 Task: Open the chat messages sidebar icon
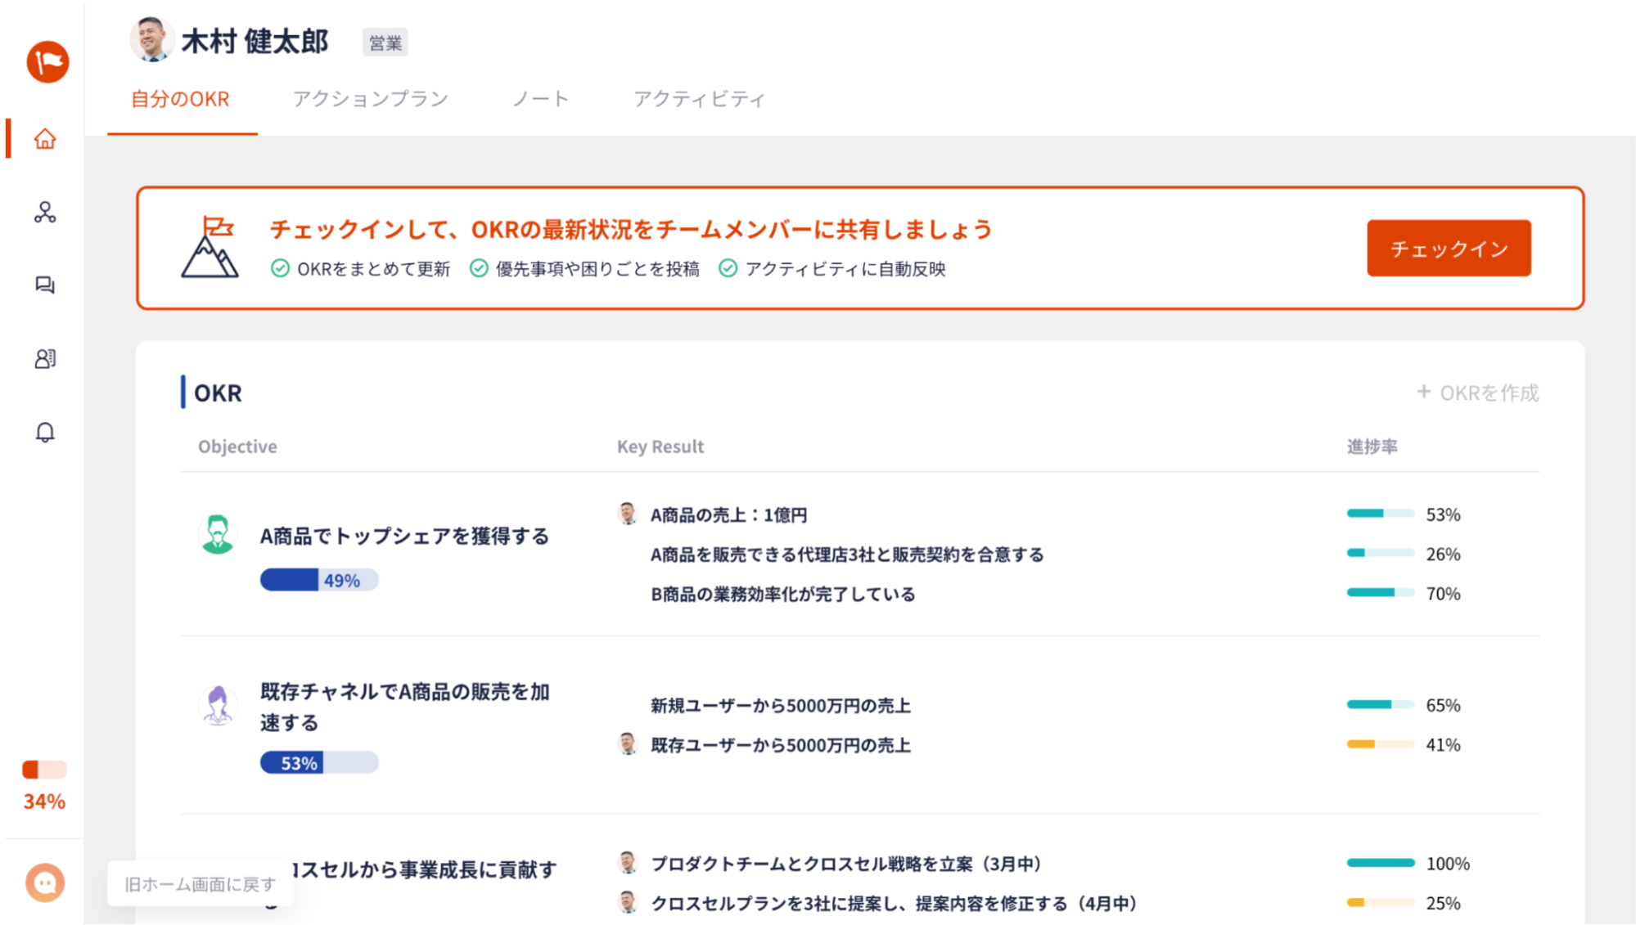[45, 285]
